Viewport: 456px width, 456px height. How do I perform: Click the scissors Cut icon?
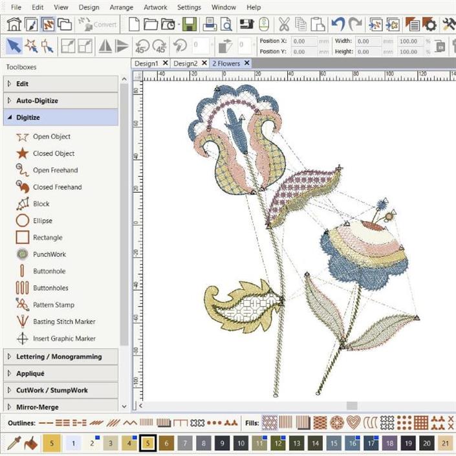coord(284,25)
